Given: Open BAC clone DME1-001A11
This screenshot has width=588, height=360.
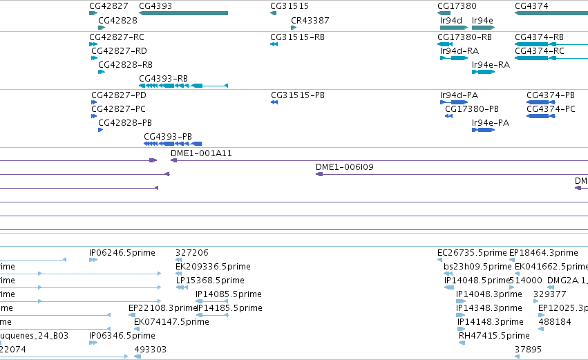Looking at the screenshot, I should (201, 153).
